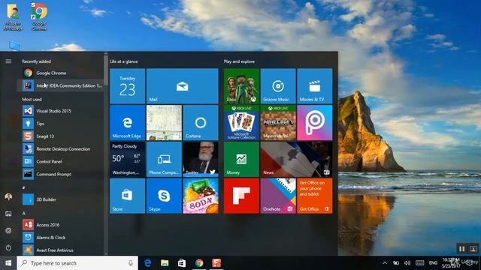Screen dimensions: 481x270
Task: Open the Cortana tile
Action: click(x=201, y=123)
